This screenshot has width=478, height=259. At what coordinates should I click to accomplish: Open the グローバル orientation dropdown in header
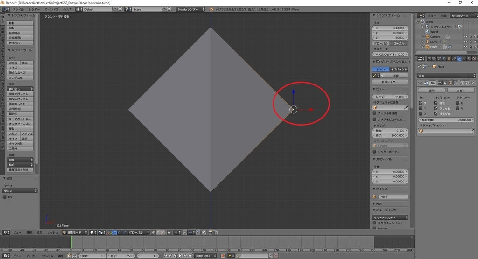pyautogui.click(x=139, y=232)
